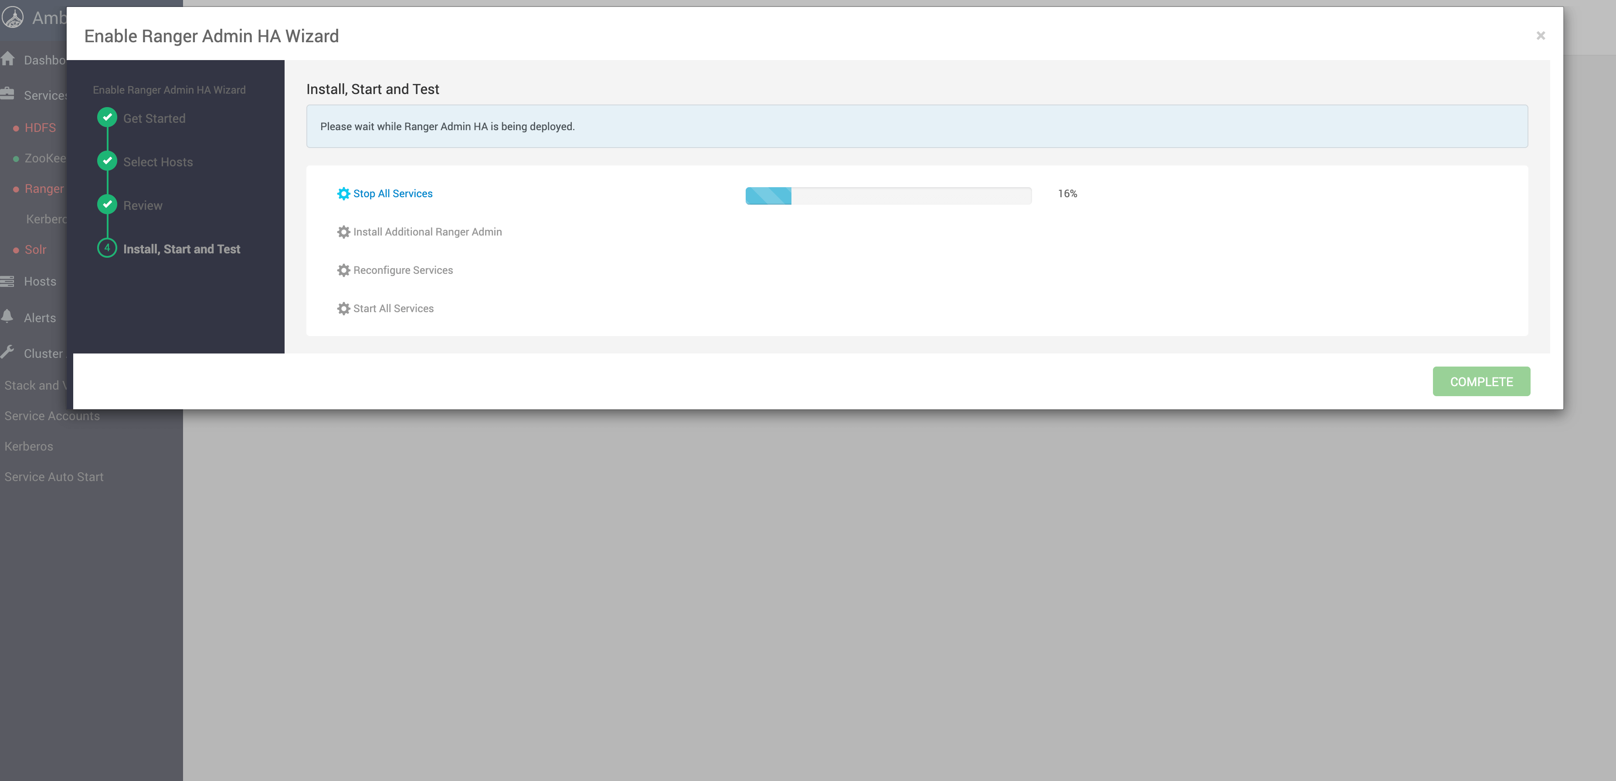Image resolution: width=1616 pixels, height=781 pixels.
Task: Click the Review step green checkmark
Action: pos(107,204)
